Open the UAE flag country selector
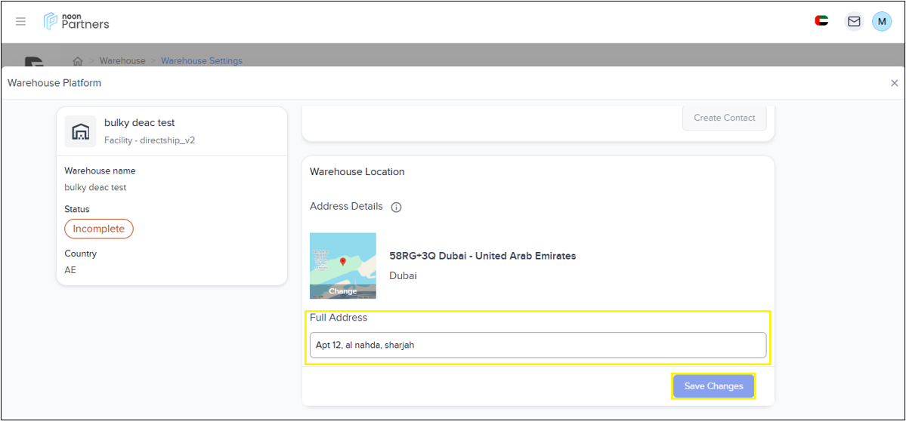This screenshot has width=906, height=421. pyautogui.click(x=821, y=21)
